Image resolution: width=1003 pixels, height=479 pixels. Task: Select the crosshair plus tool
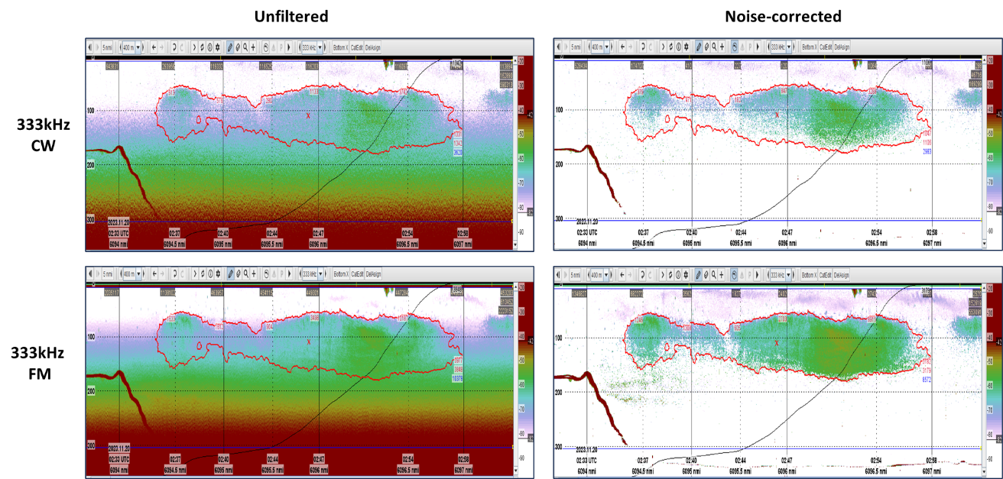252,47
